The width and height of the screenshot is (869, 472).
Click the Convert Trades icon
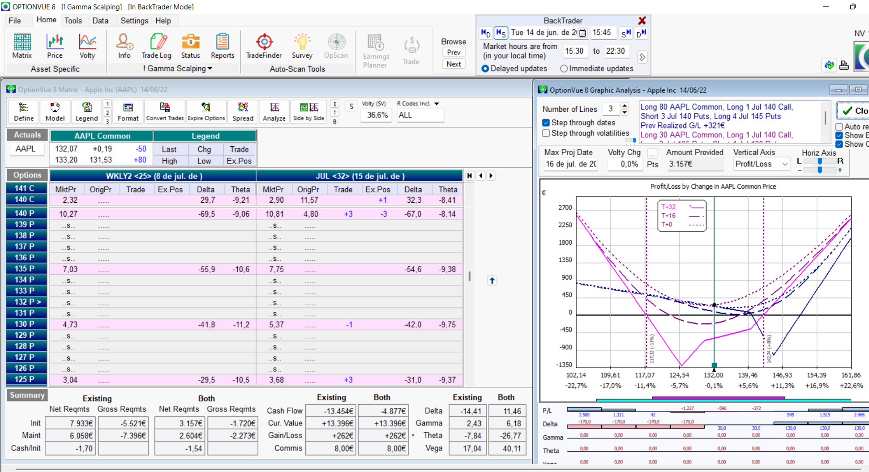[165, 112]
